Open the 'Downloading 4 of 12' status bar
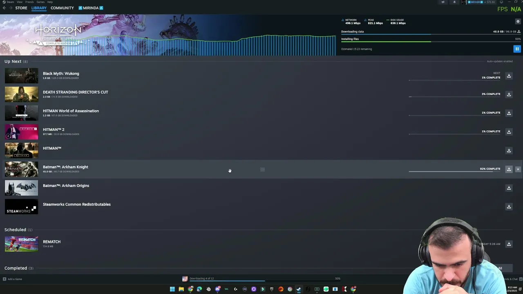Viewport: 523px width, 294px height. [261, 279]
